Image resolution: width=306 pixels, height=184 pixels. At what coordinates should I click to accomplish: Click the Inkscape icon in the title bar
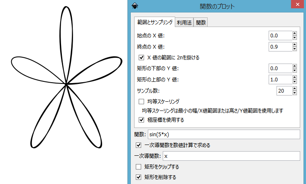135,6
